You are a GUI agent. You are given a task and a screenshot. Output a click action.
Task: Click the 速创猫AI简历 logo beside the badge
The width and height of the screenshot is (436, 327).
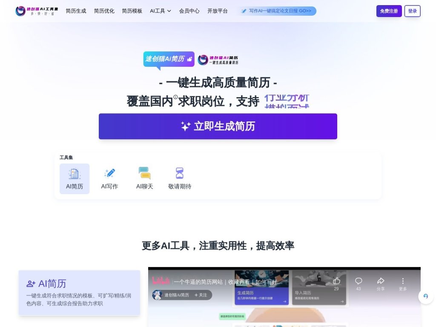point(218,60)
